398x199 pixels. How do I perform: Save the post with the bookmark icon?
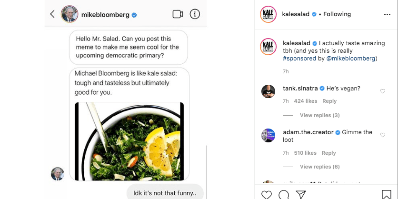387,195
